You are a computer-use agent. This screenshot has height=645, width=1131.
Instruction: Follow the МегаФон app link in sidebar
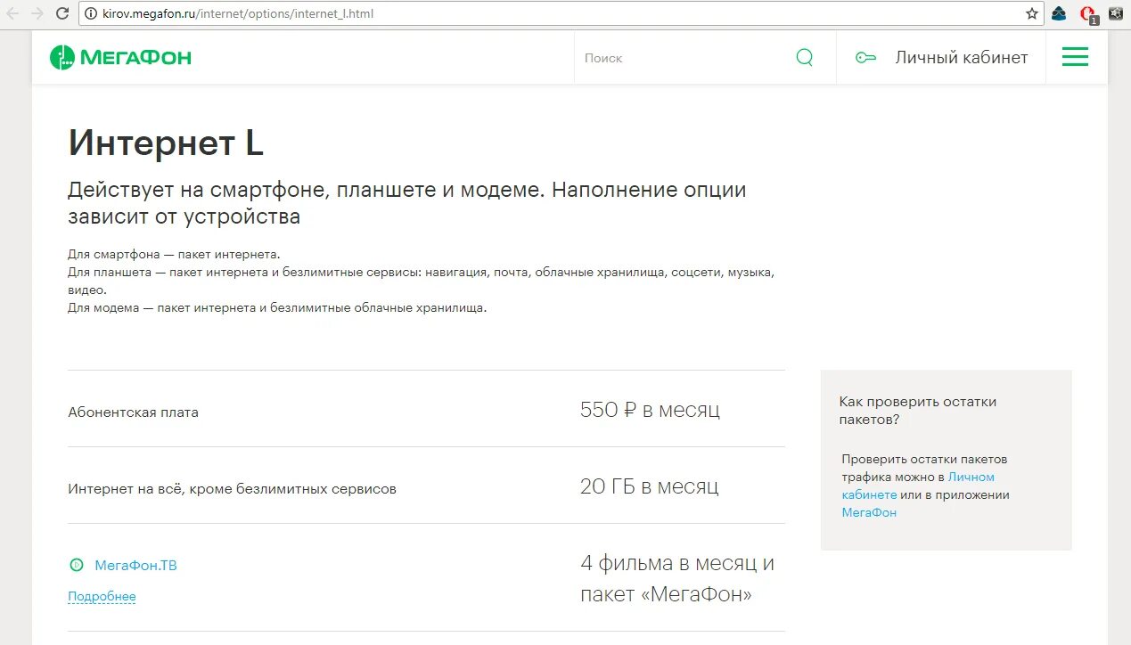click(x=869, y=512)
